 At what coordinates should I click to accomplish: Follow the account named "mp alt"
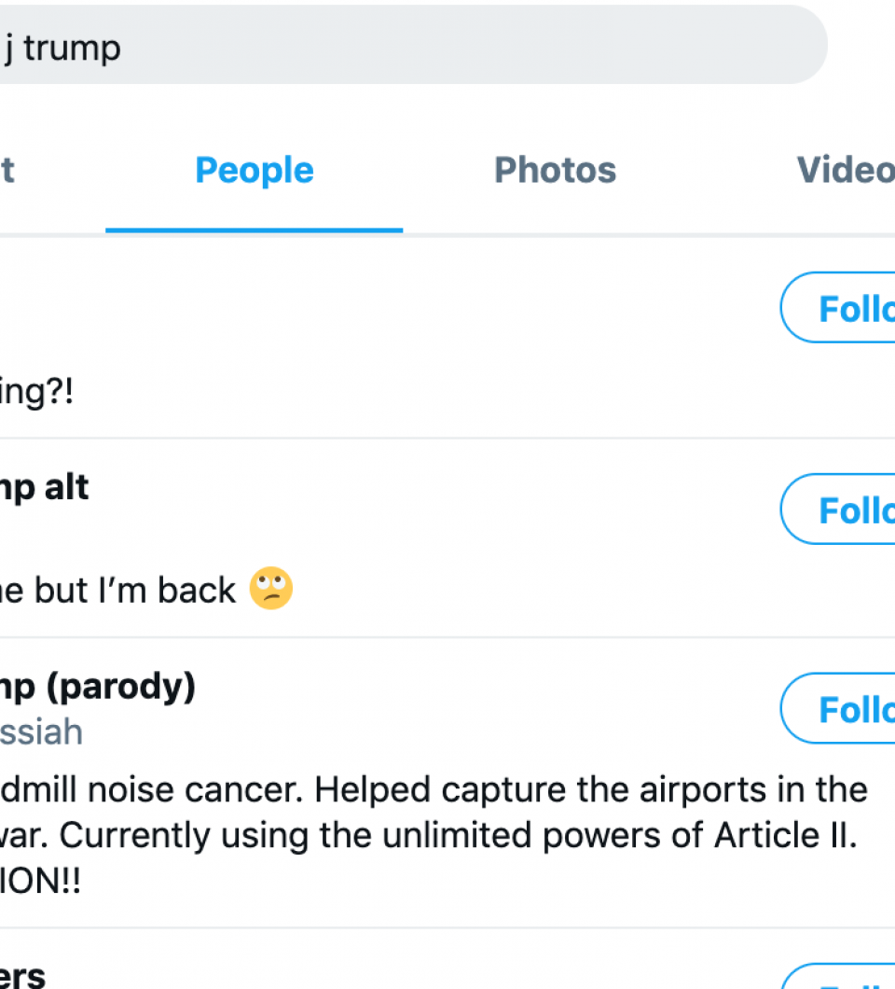tap(838, 509)
